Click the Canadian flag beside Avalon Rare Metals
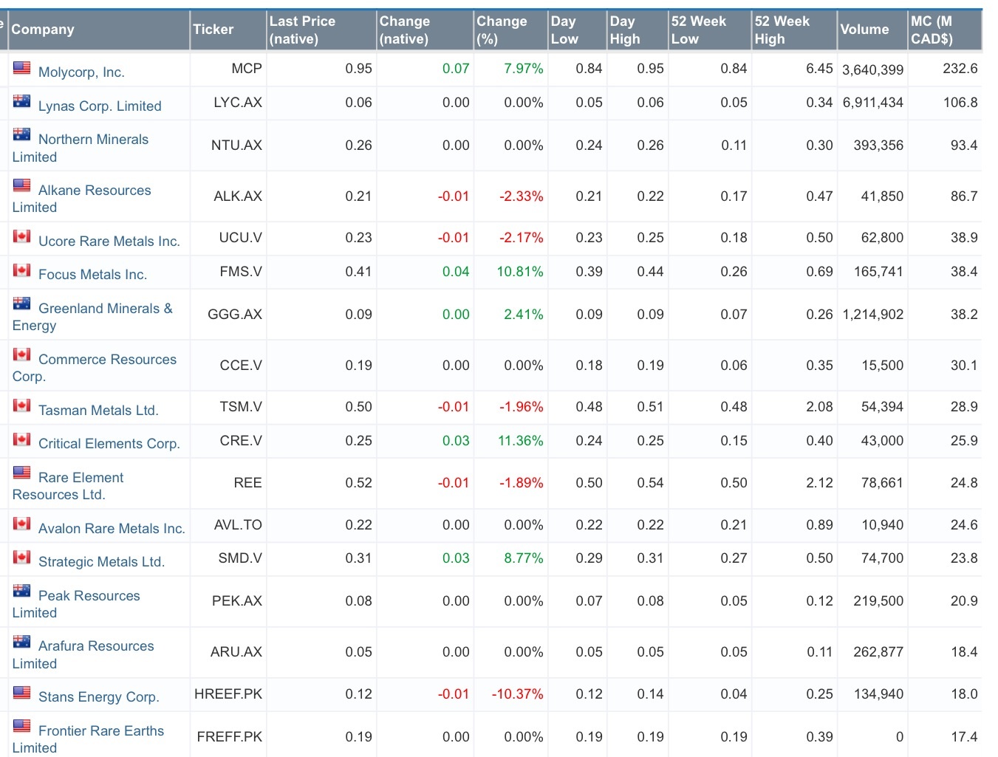 [21, 524]
